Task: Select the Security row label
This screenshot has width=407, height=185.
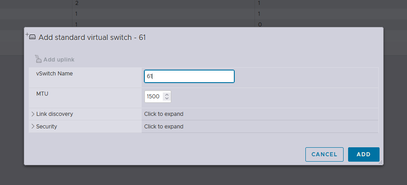Action: (47, 127)
